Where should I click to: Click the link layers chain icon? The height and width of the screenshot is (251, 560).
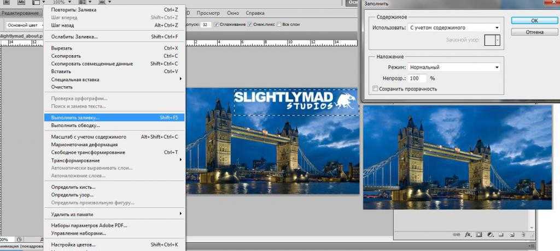click(457, 235)
